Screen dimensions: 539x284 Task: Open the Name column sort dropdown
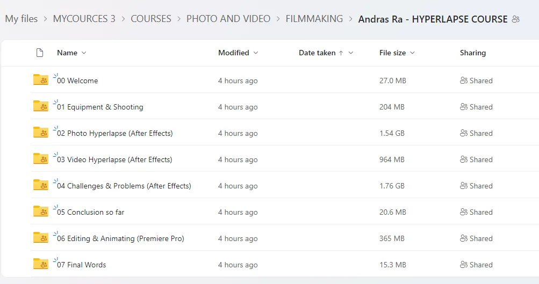pyautogui.click(x=84, y=53)
